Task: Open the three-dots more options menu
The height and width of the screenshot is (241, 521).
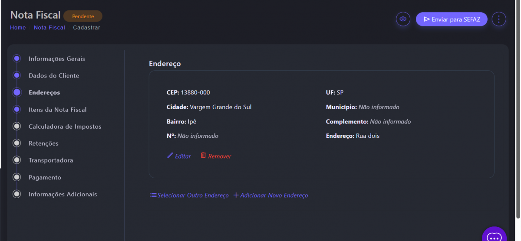Action: [x=499, y=19]
